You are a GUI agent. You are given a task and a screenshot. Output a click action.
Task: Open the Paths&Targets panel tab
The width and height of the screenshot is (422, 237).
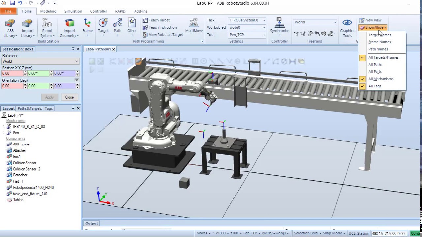(x=30, y=108)
